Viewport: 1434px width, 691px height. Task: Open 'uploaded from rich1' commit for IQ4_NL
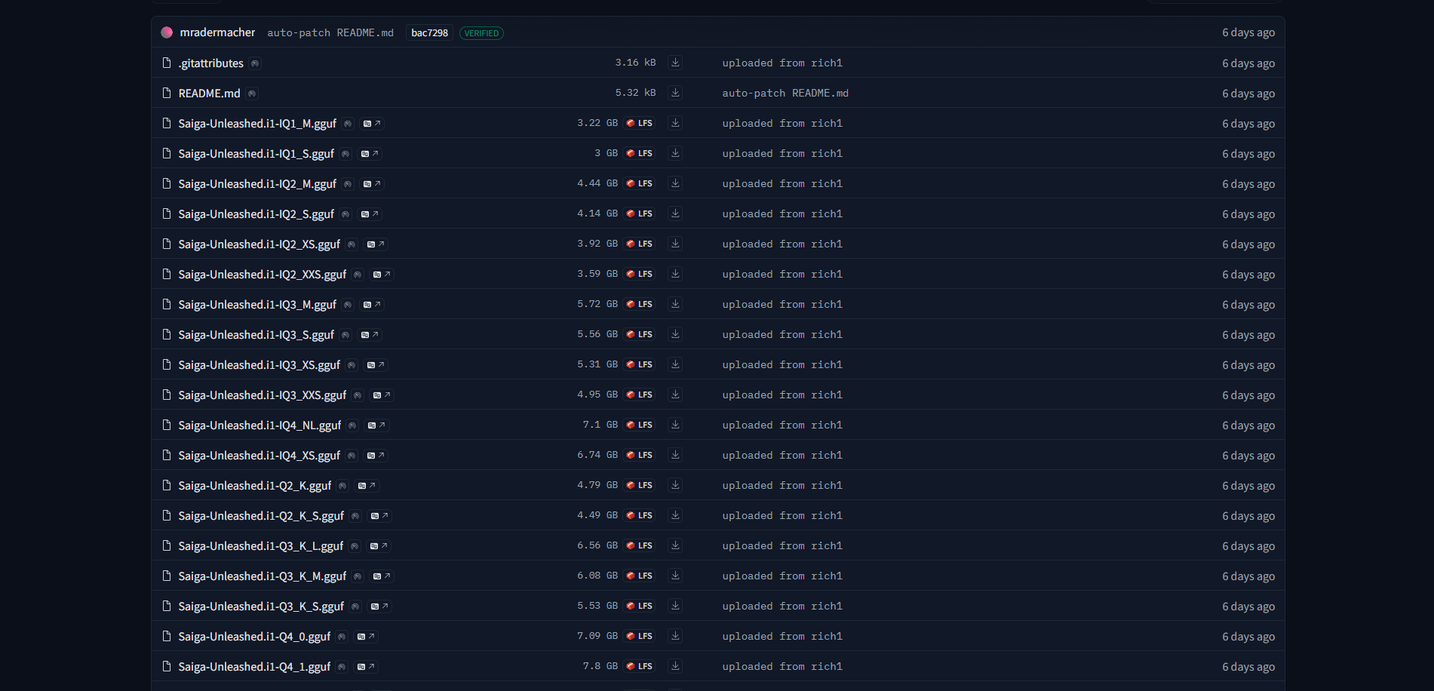click(x=782, y=425)
